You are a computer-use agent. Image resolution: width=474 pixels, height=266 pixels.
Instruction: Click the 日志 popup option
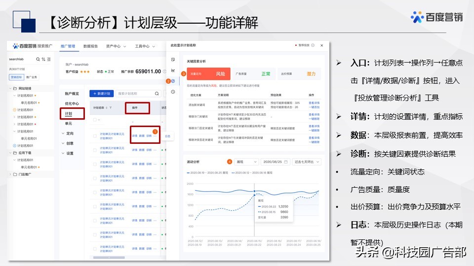[x=167, y=136]
